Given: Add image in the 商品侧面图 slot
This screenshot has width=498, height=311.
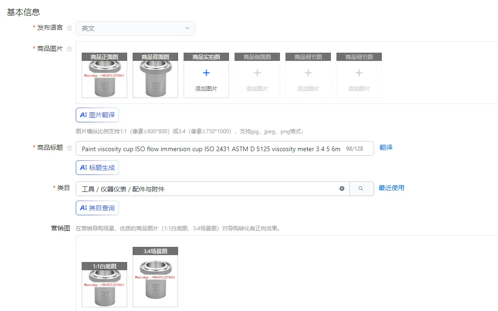Looking at the screenshot, I should point(257,76).
